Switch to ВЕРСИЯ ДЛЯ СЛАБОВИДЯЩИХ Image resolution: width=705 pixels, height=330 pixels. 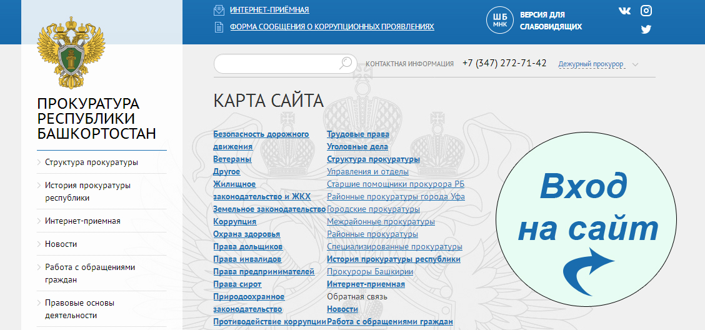coord(551,21)
